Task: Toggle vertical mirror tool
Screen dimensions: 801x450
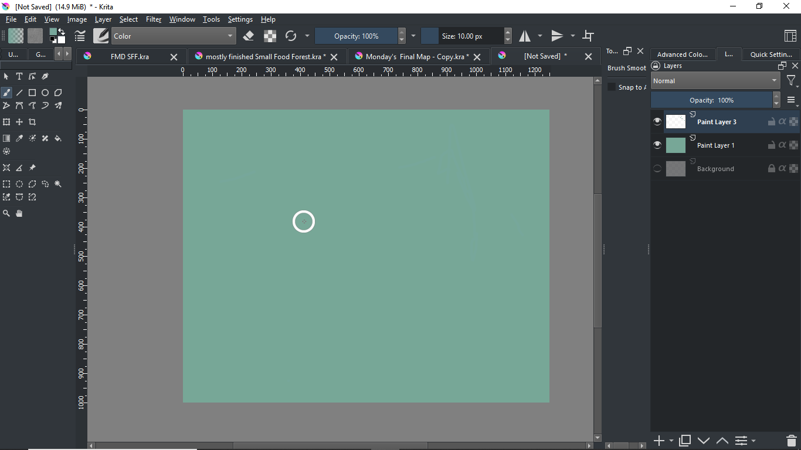Action: pos(557,36)
